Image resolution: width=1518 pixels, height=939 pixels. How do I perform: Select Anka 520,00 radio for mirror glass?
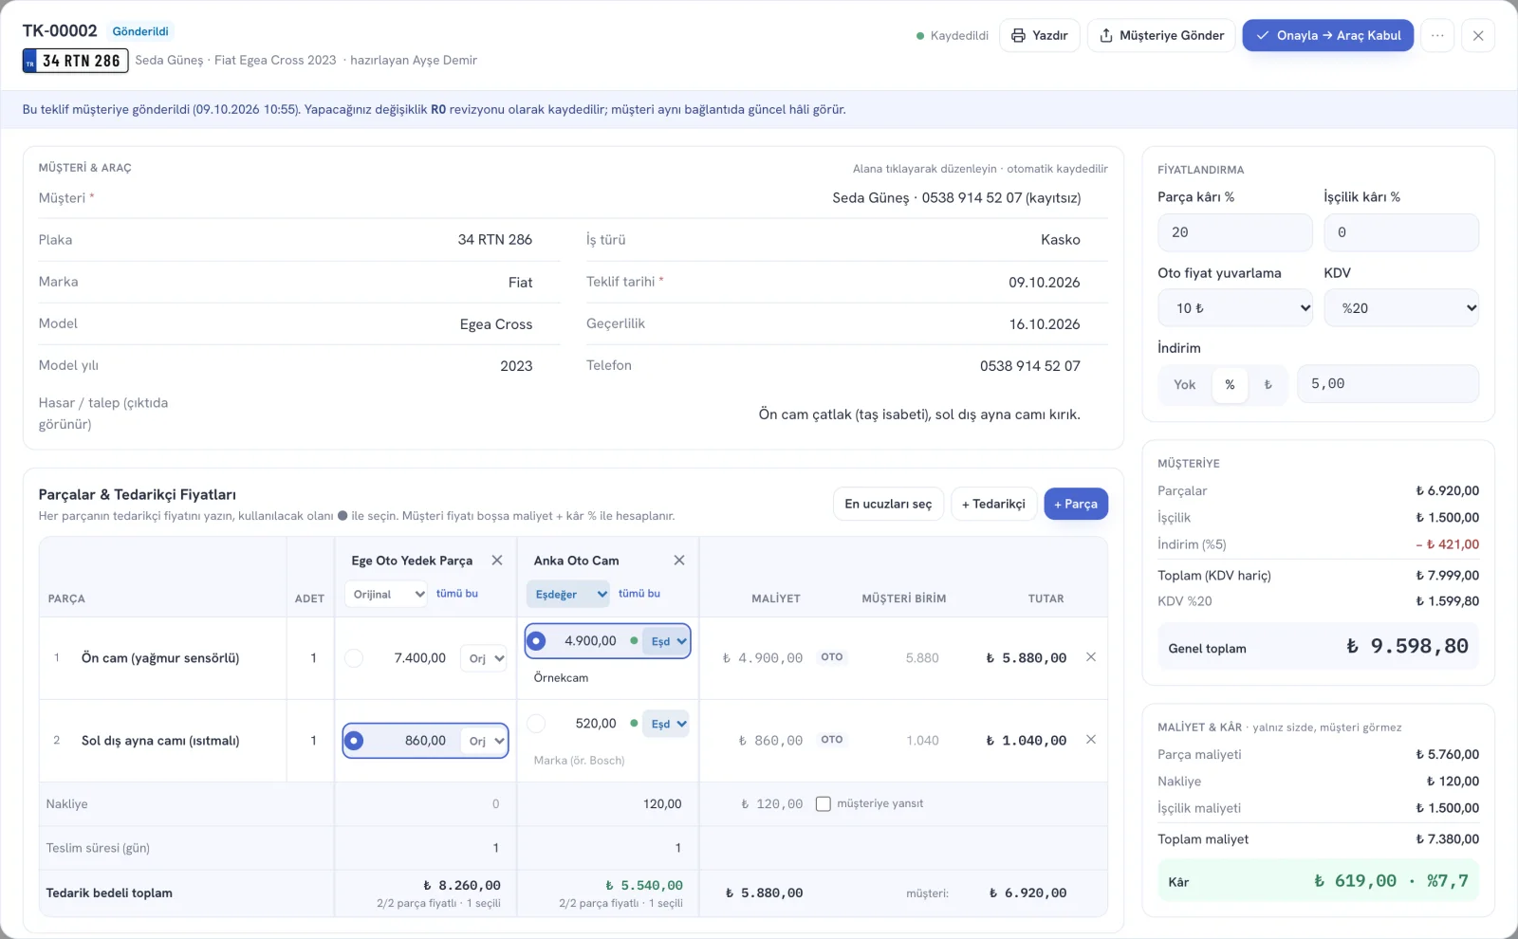536,724
